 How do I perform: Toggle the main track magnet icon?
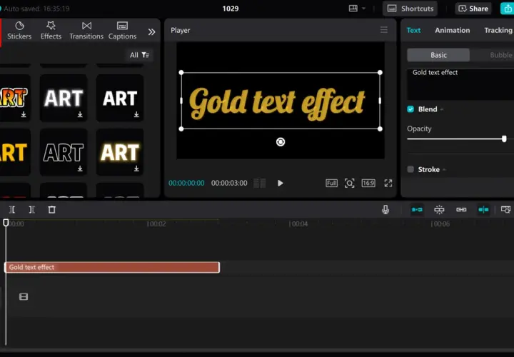[417, 209]
